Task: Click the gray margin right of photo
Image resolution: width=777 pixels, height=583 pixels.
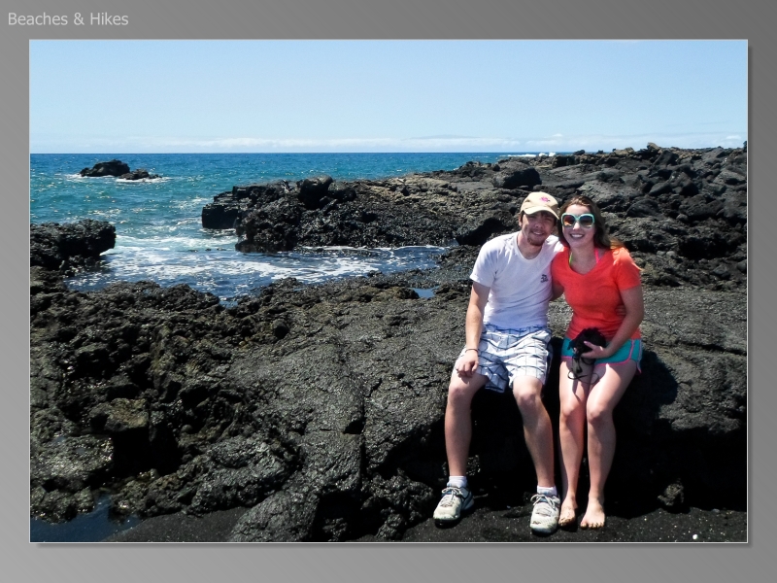Action: point(762,291)
